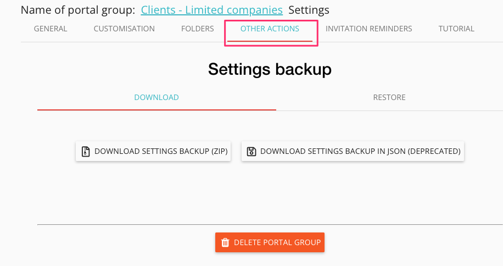The width and height of the screenshot is (503, 266).
Task: Download settings backup as ZIP
Action: pos(153,151)
